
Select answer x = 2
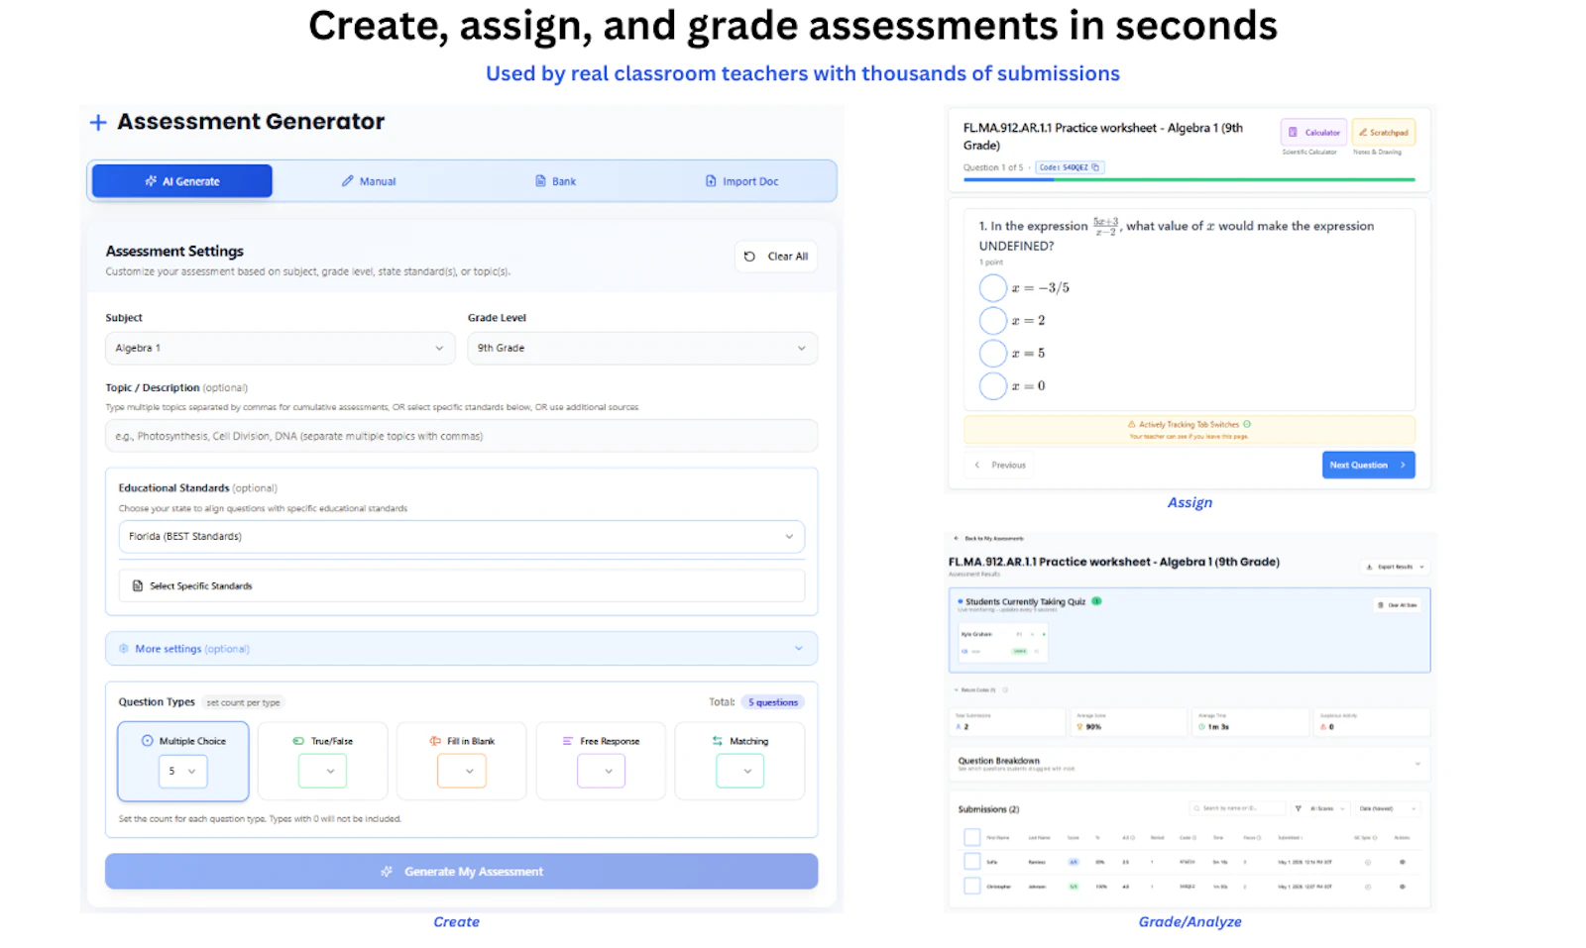tap(993, 321)
